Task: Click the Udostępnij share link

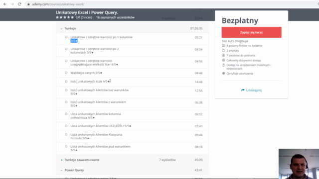Action: (x=254, y=90)
